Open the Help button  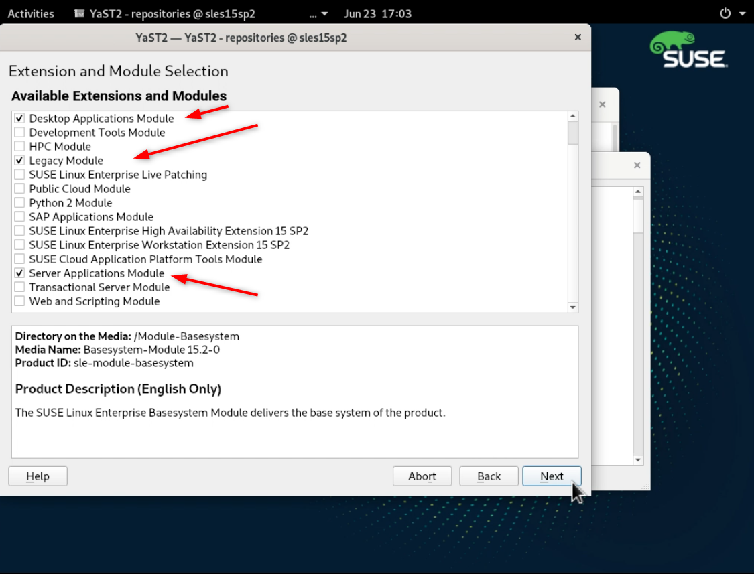[38, 476]
